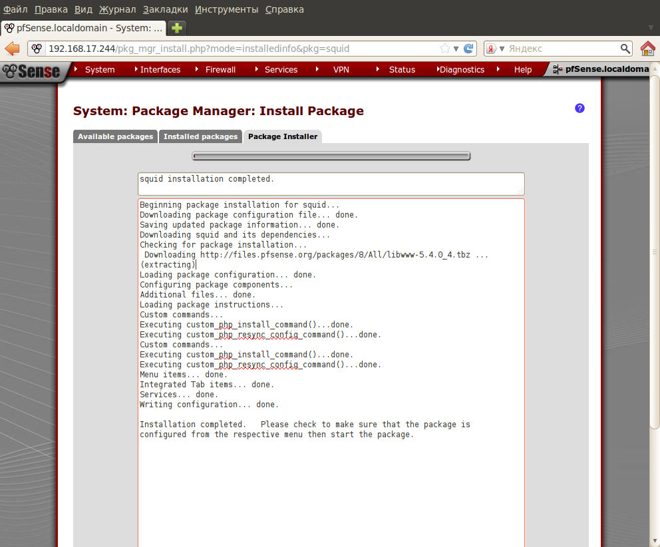Click the pfSense logo
This screenshot has height=547, width=660.
(x=32, y=71)
